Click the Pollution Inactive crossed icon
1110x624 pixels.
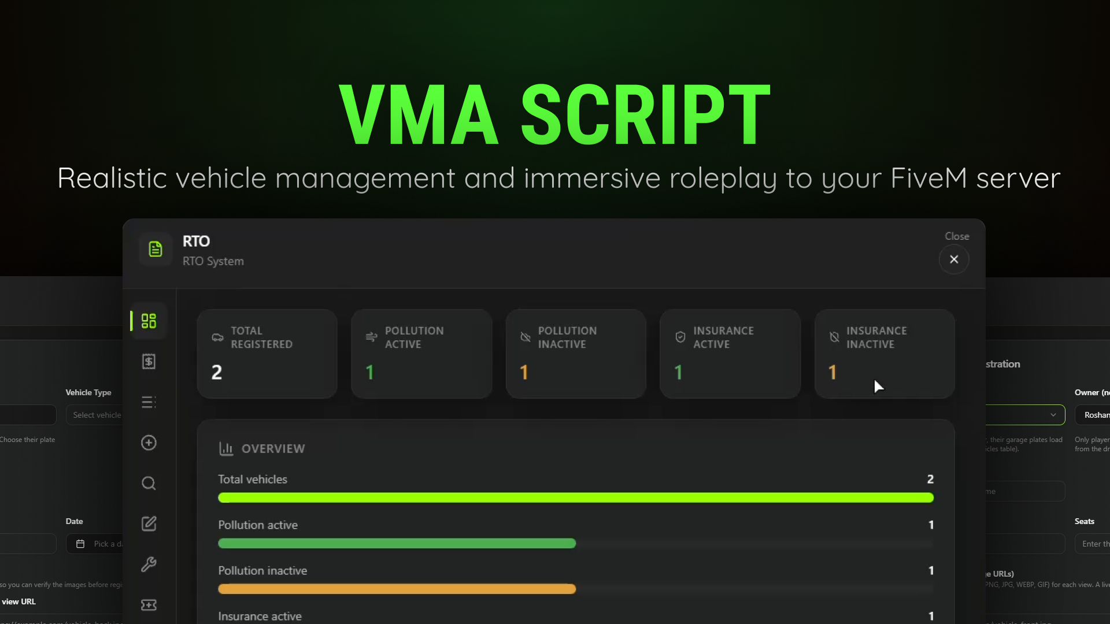pyautogui.click(x=526, y=337)
